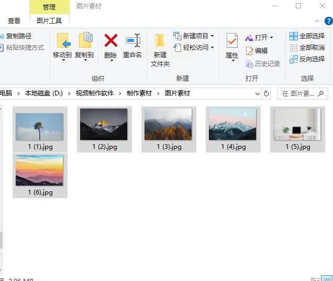
Task: Click the Rename (重命名) icon
Action: click(x=133, y=40)
